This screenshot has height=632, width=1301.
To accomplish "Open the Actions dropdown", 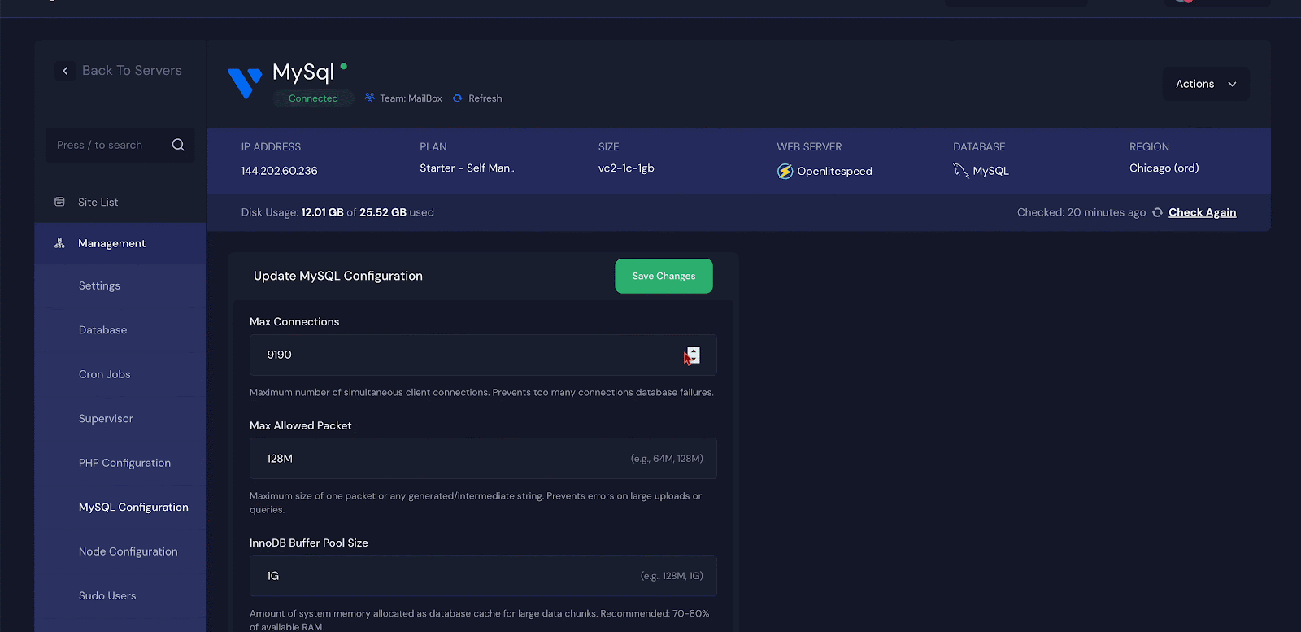I will point(1206,84).
